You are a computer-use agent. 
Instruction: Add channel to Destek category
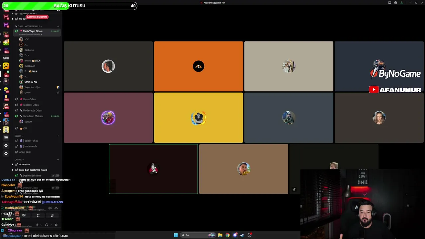coord(58,160)
